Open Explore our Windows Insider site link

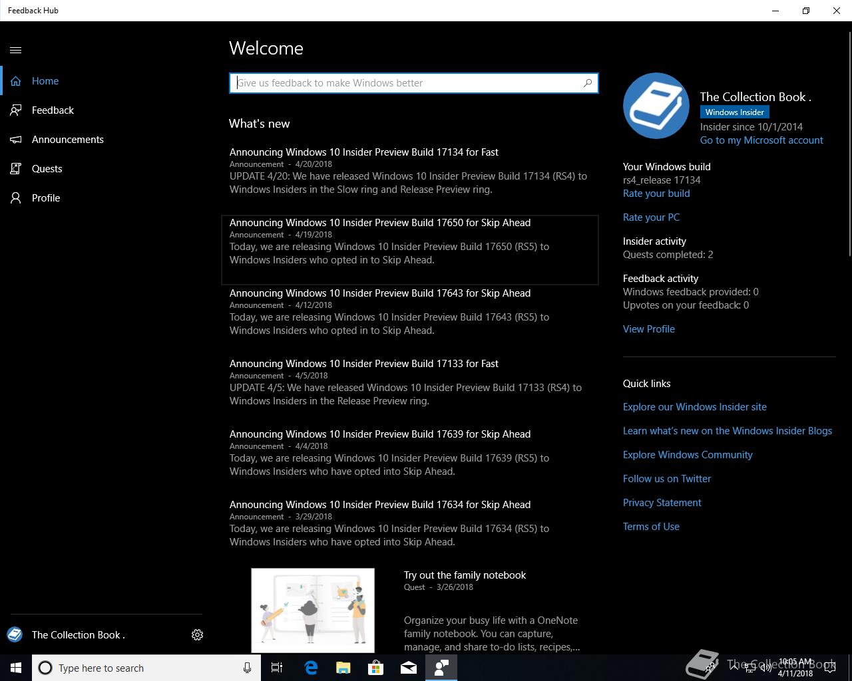(695, 407)
